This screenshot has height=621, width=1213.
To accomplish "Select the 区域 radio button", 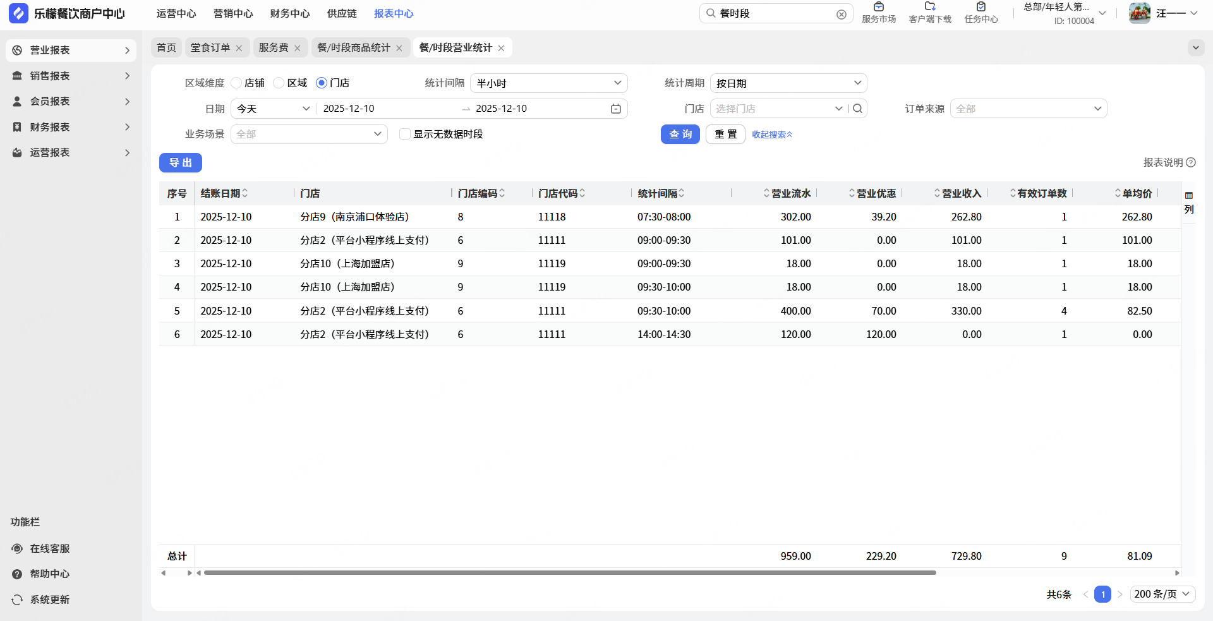I will [279, 83].
